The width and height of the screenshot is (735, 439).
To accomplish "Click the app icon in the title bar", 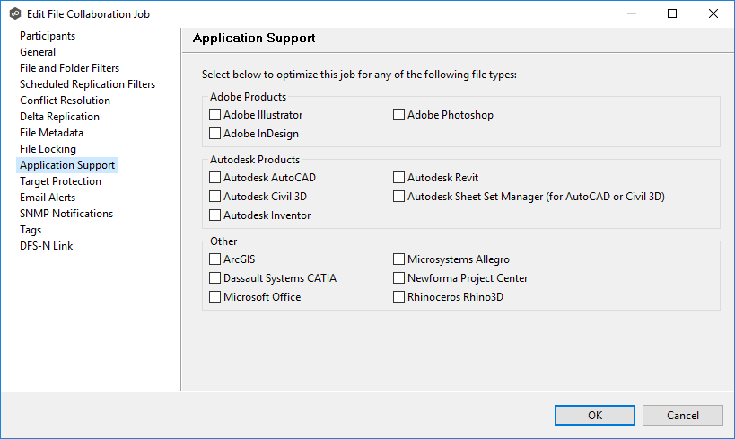I will coord(15,14).
